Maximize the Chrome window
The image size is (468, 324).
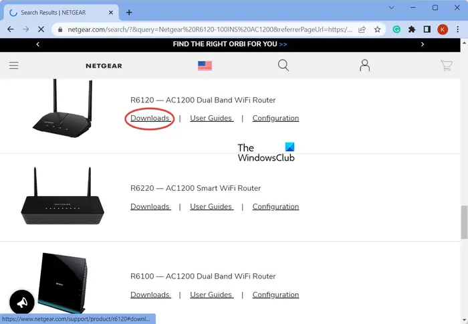pyautogui.click(x=435, y=7)
